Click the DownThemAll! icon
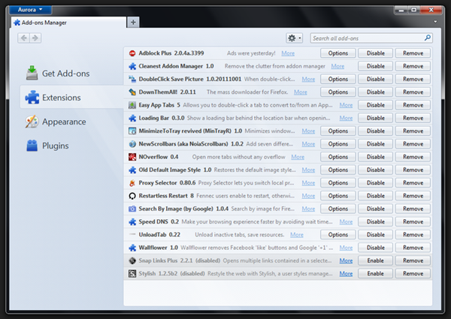This screenshot has width=451, height=319. click(132, 92)
